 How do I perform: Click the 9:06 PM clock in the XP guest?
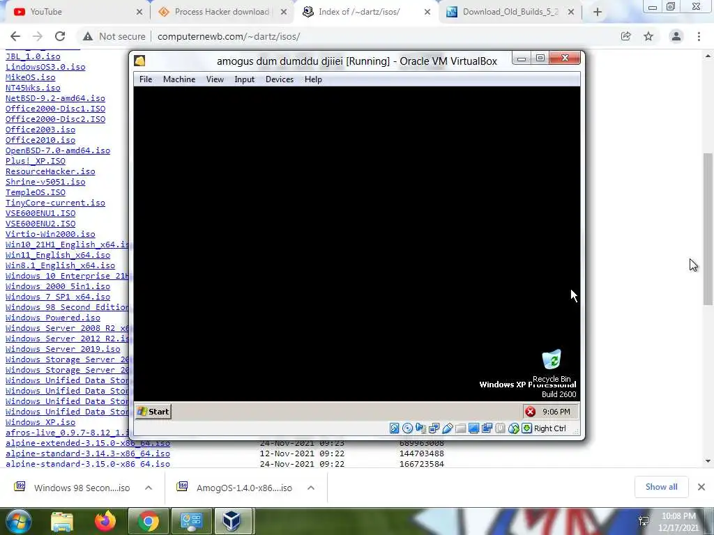(x=556, y=412)
